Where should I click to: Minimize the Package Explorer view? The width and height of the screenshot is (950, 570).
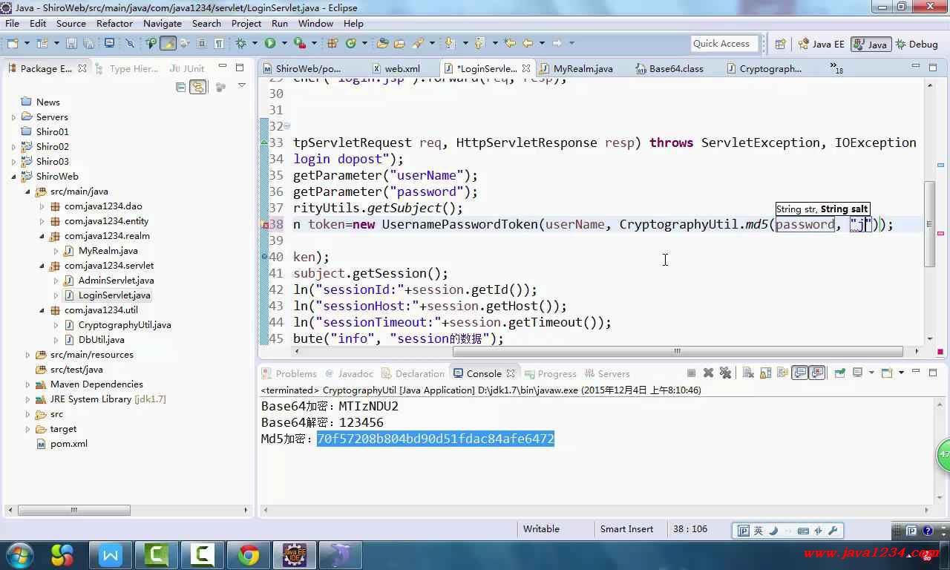tap(223, 68)
